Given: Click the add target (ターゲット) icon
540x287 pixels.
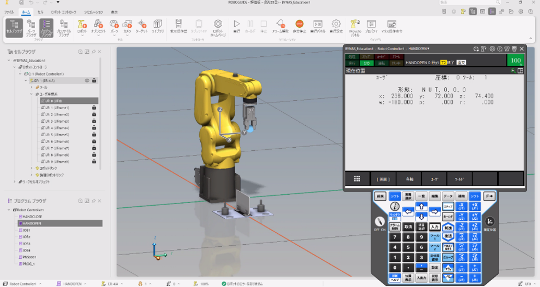Looking at the screenshot, I should tap(142, 24).
